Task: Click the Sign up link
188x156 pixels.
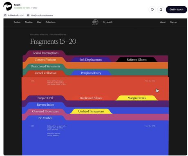Action: [173, 22]
